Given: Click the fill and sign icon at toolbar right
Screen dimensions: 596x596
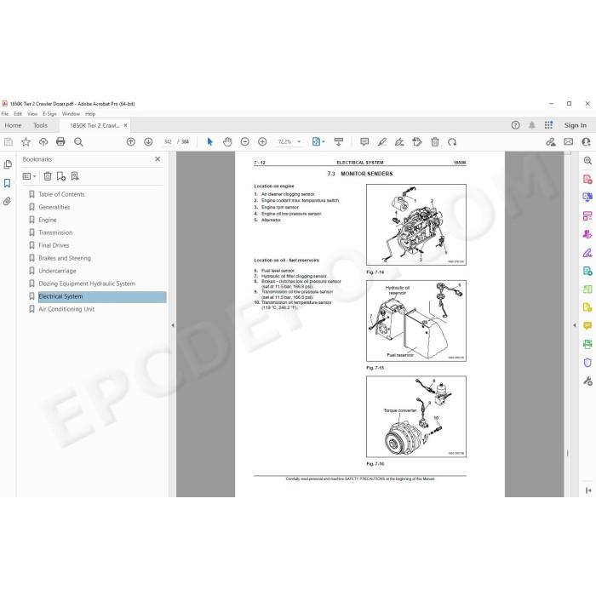Looking at the screenshot, I should tap(550, 142).
